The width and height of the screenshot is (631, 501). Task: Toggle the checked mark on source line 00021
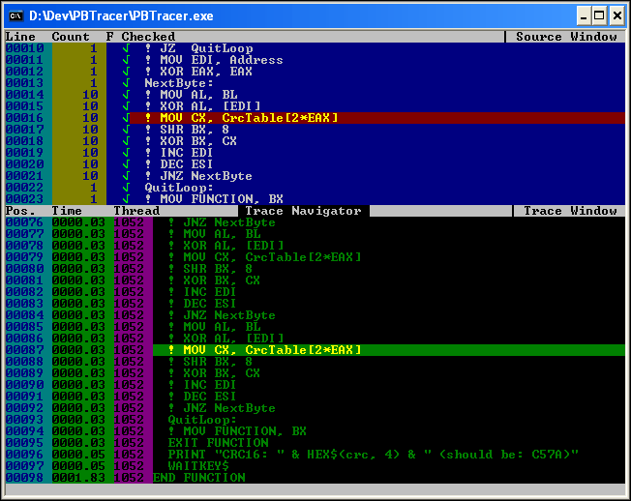[x=126, y=176]
